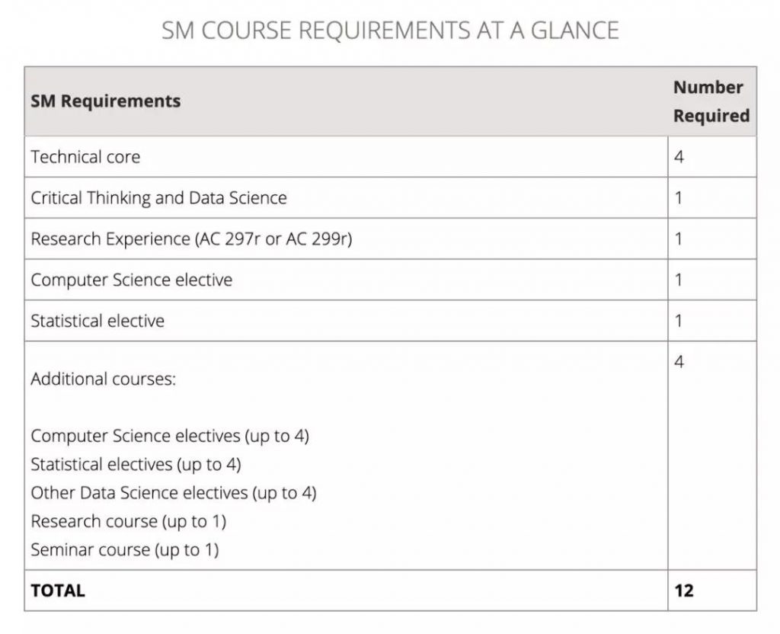Click Seminar course (up to 1) line
This screenshot has height=634, width=780.
[x=125, y=550]
